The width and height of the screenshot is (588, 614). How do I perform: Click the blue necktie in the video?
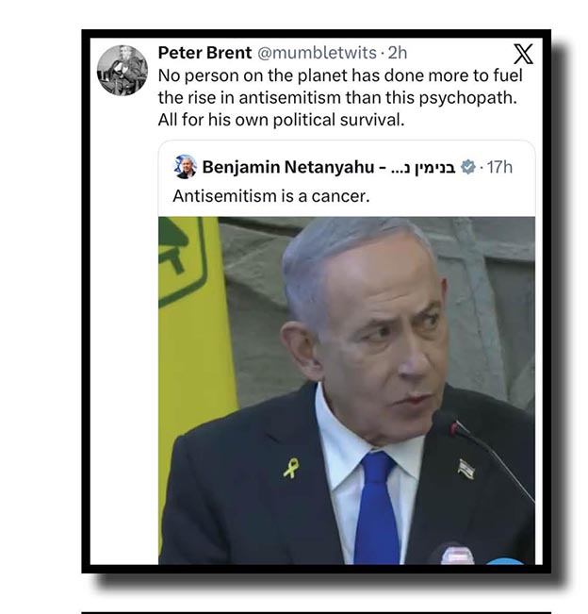376,507
